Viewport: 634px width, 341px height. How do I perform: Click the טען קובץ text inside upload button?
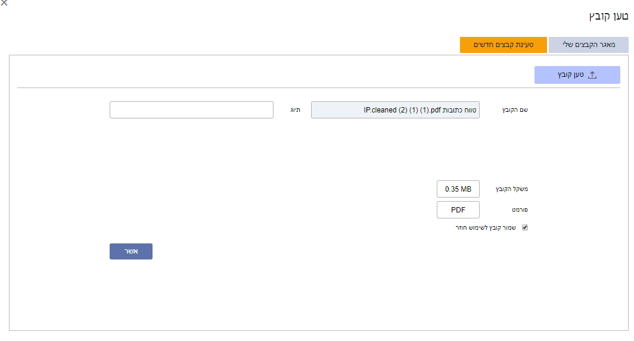pyautogui.click(x=570, y=75)
